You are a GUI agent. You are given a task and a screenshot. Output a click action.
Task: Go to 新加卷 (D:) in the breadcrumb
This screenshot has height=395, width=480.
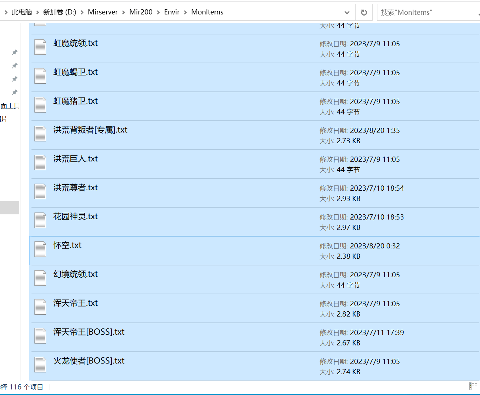(60, 12)
